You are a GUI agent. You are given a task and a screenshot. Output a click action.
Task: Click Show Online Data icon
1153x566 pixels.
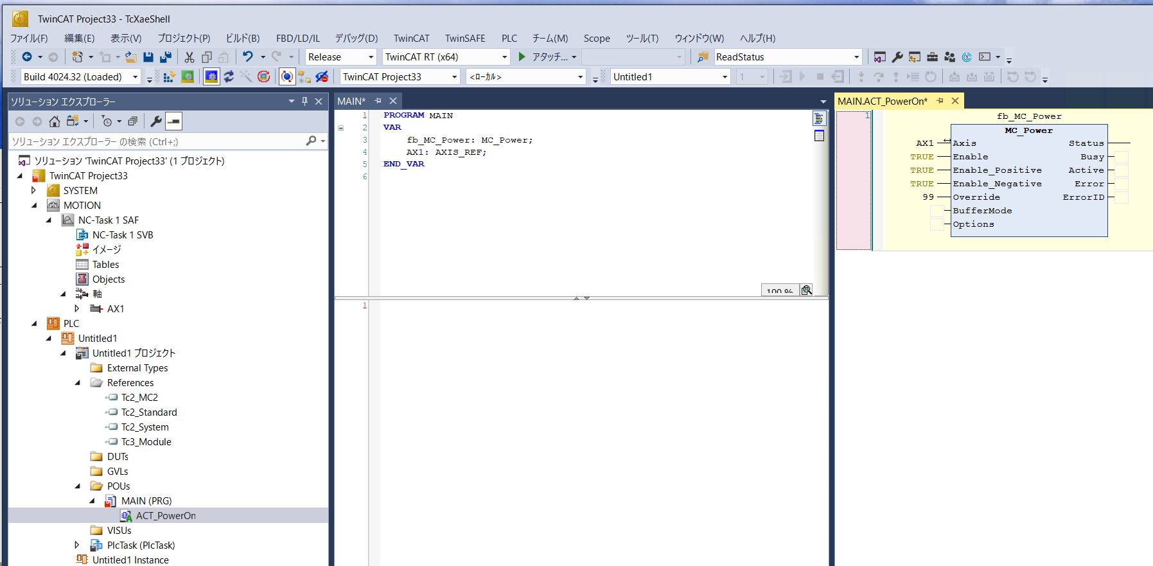pos(287,77)
